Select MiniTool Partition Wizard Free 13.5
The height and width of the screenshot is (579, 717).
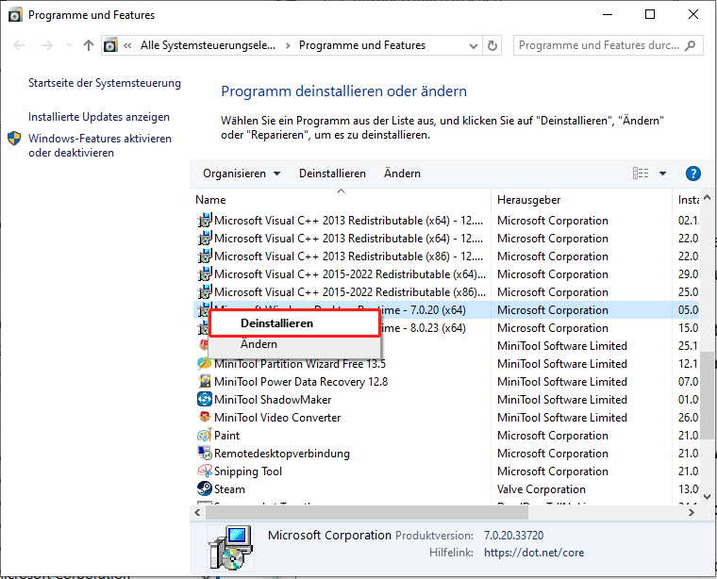pyautogui.click(x=300, y=364)
